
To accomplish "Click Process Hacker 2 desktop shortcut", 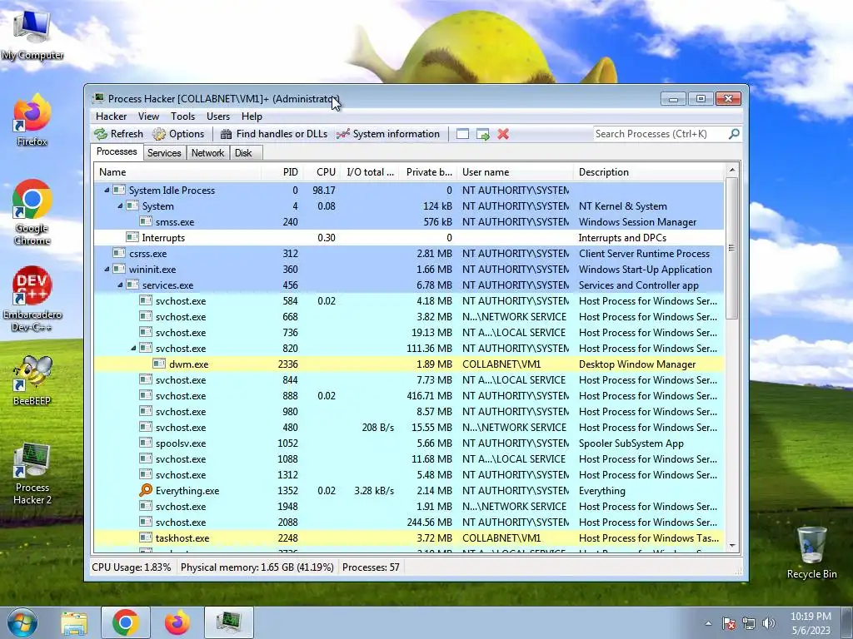I will [32, 473].
